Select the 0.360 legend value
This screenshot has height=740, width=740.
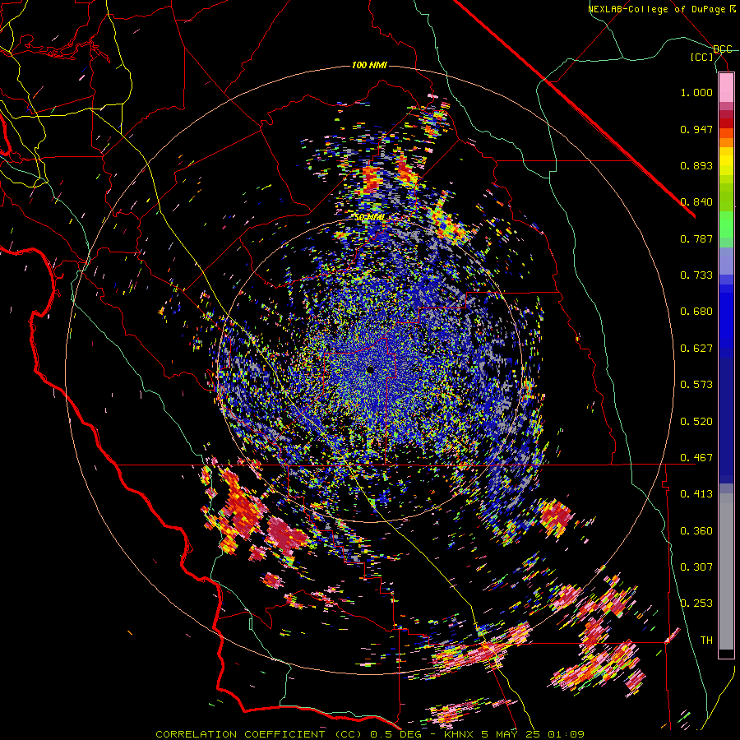tap(696, 531)
